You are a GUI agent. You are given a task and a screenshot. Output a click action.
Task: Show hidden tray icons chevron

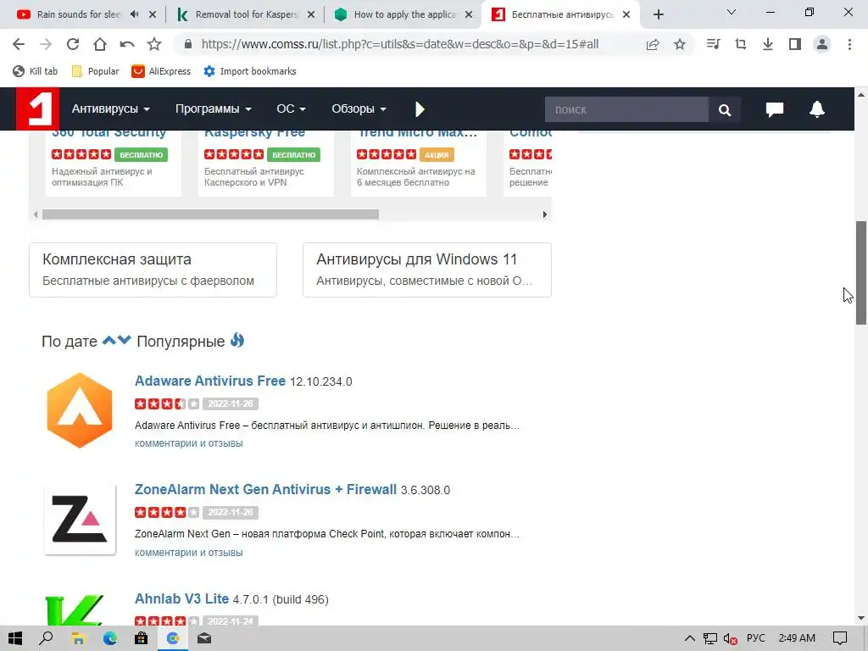[690, 638]
